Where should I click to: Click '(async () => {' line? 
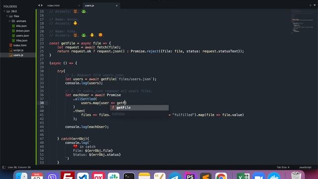click(x=63, y=63)
